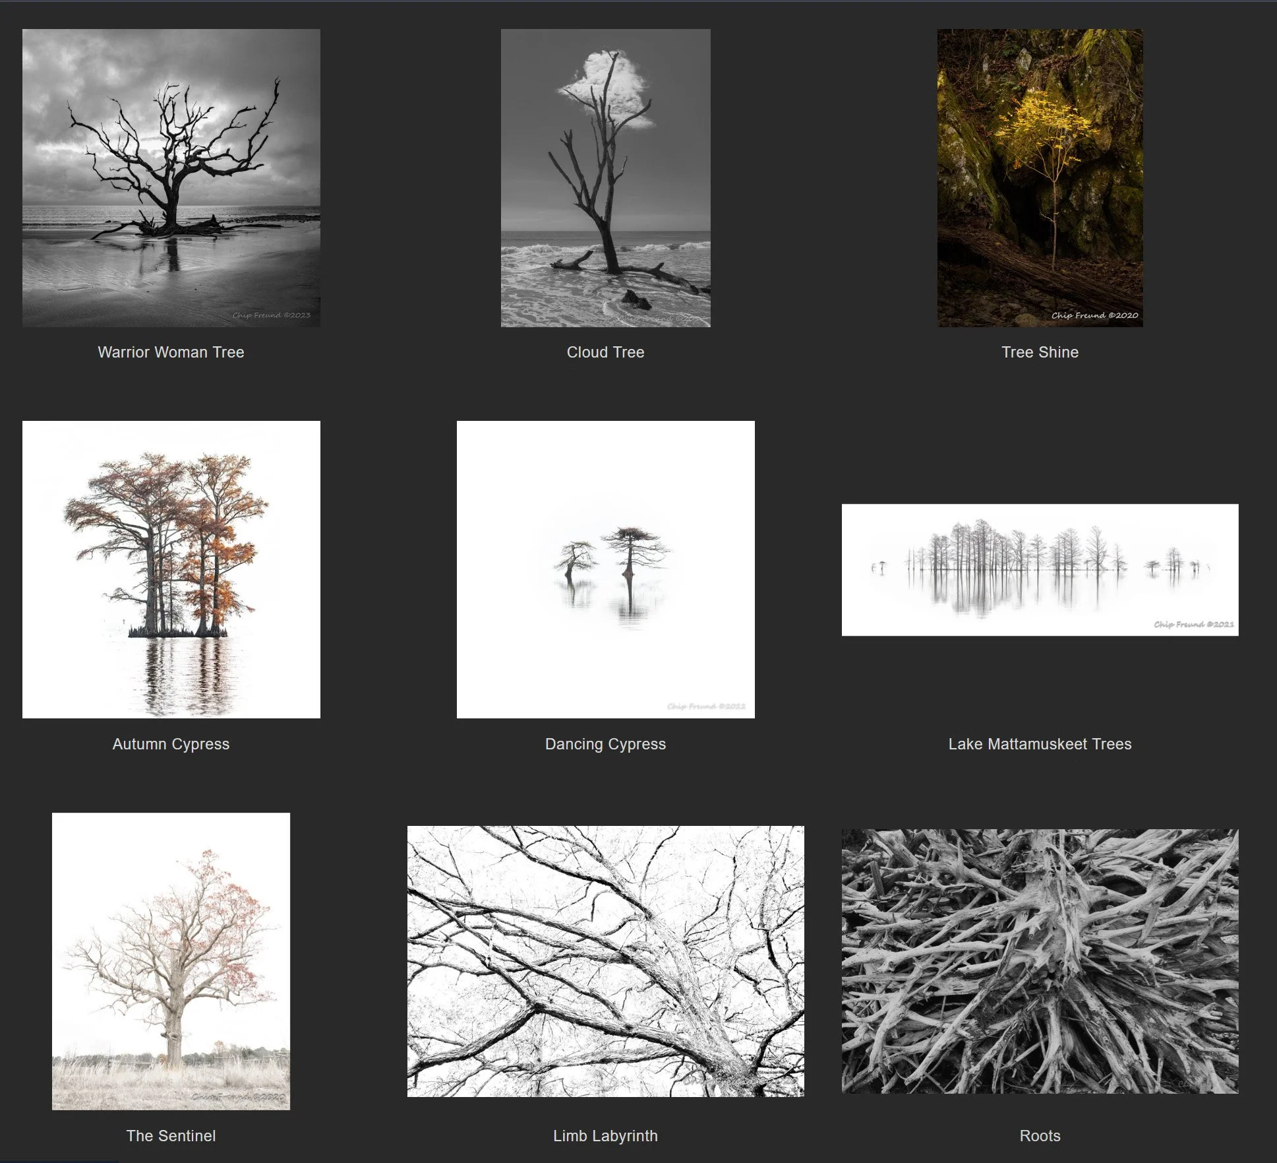Click Chip Freund ©2020 watermark on Tree Shine

pyautogui.click(x=1094, y=315)
